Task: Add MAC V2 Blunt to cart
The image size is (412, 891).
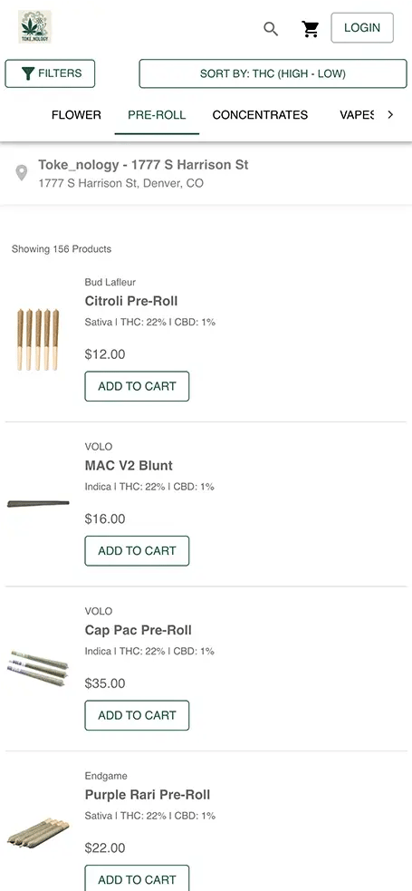Action: point(137,550)
